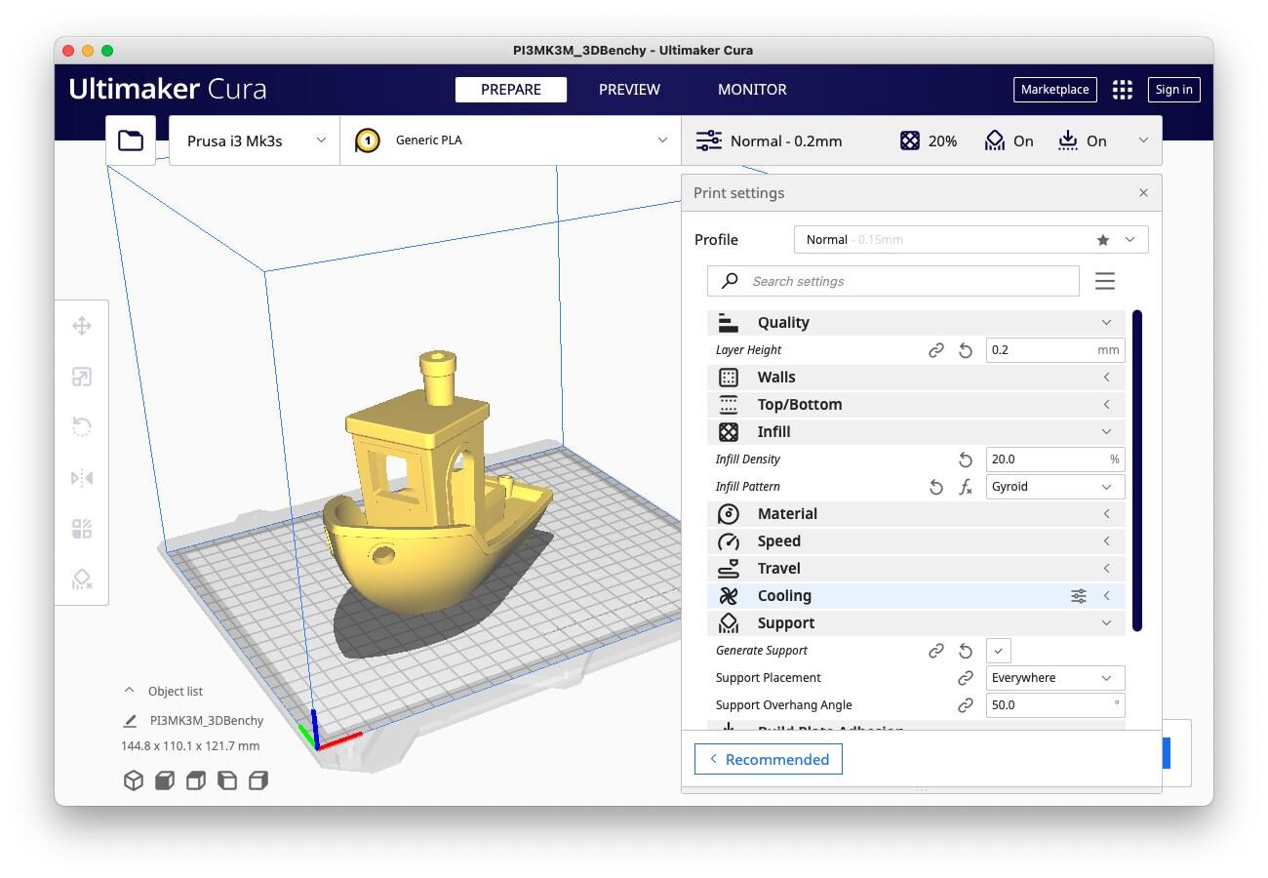The image size is (1268, 878).
Task: Open the Profile Normal dropdown
Action: [x=971, y=240]
